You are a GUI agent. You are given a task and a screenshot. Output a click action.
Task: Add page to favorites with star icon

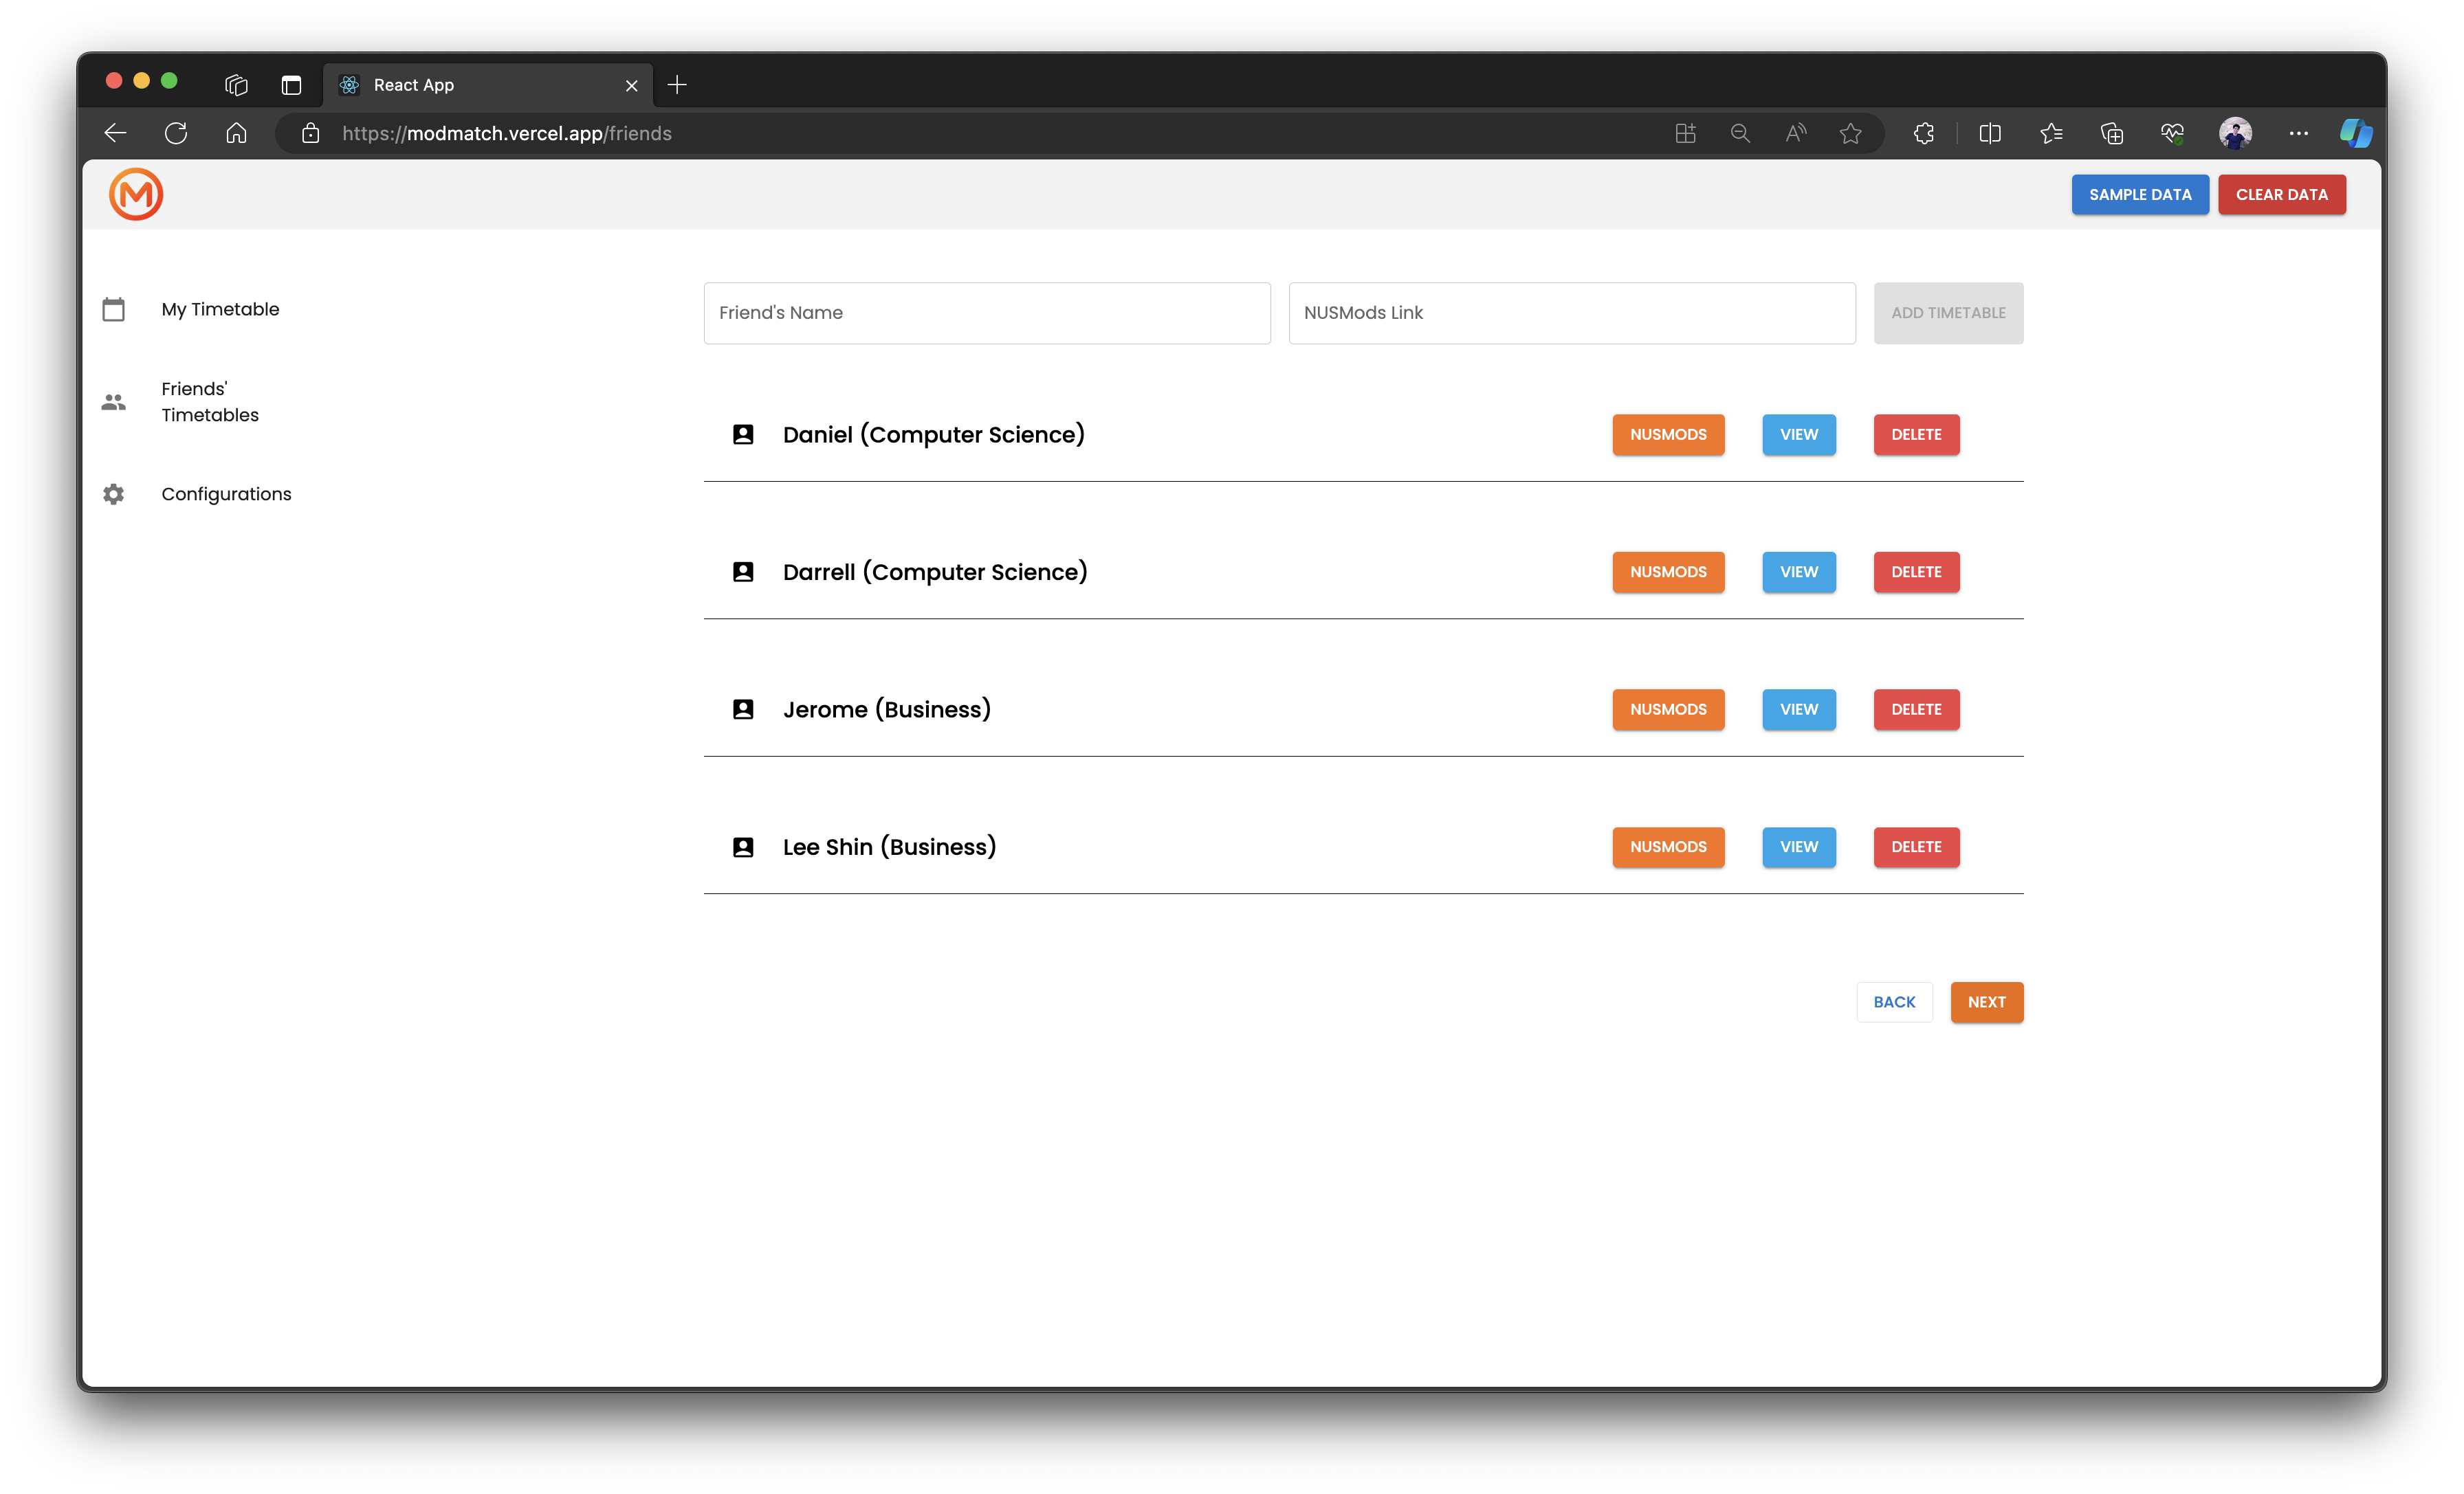(x=1850, y=133)
